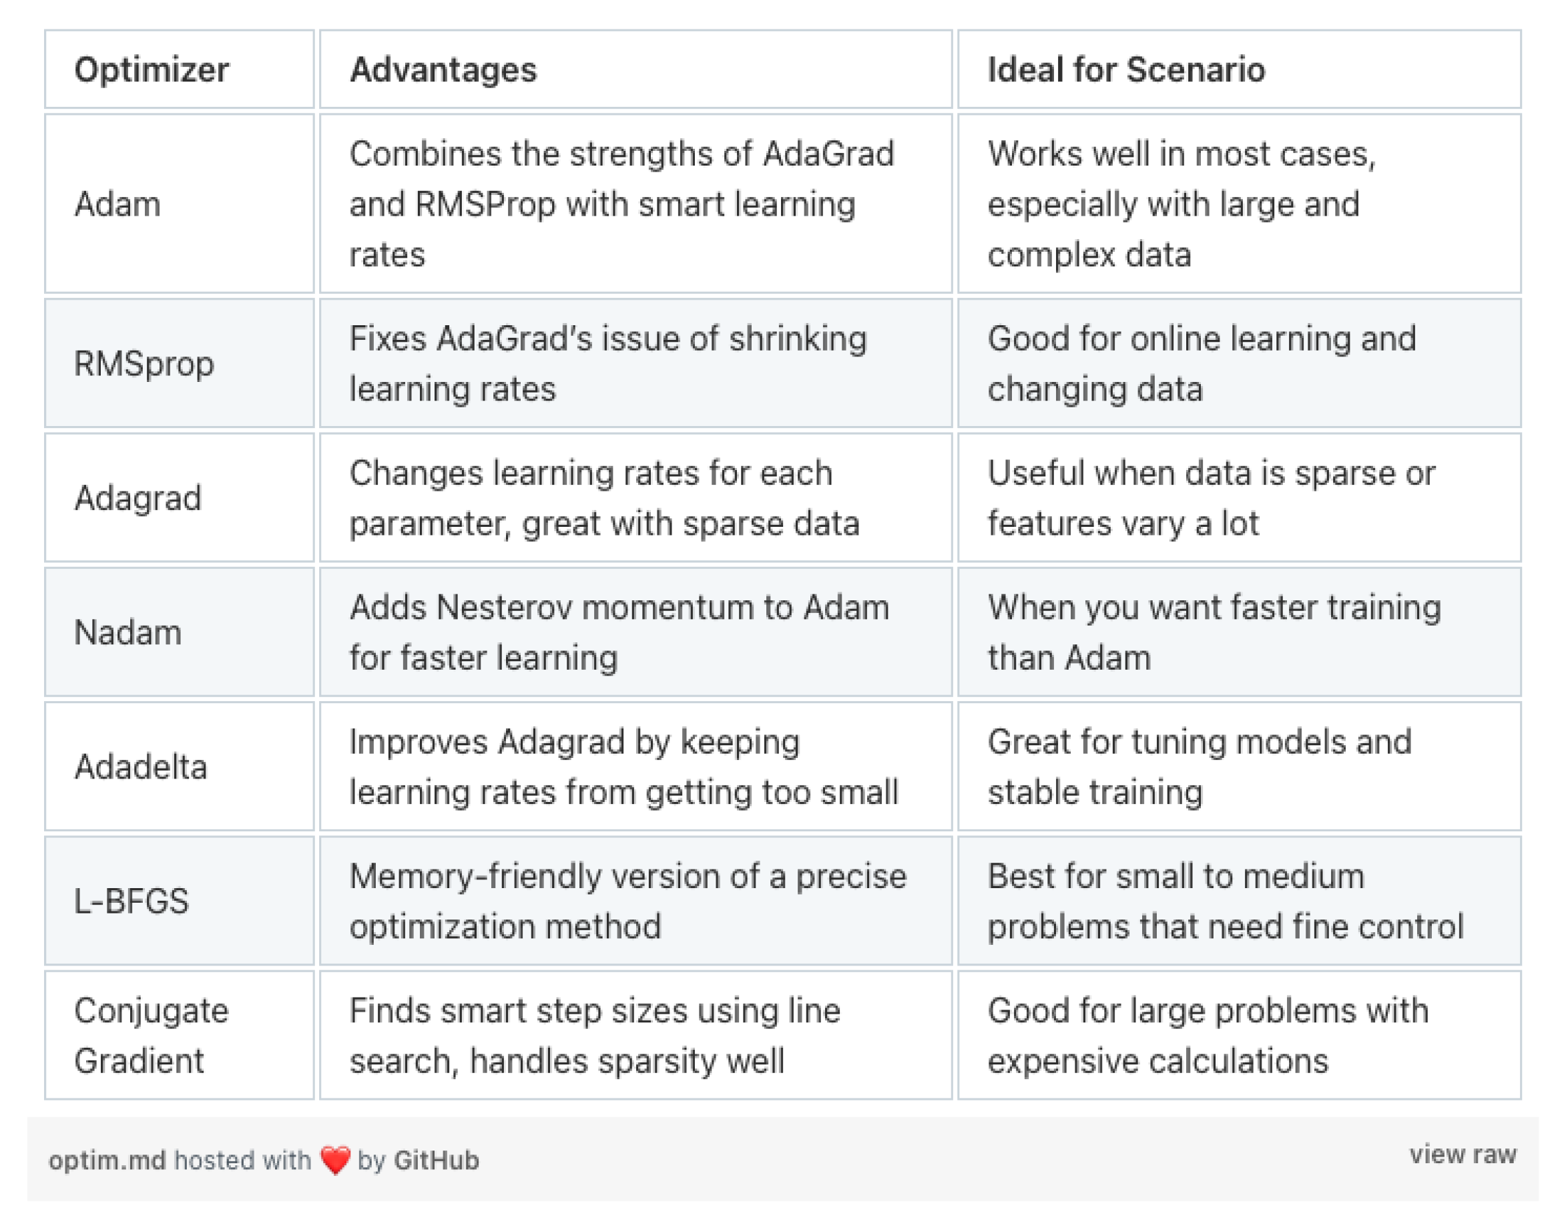
Task: Click the Nesterov momentum advantages text
Action: pos(618,632)
